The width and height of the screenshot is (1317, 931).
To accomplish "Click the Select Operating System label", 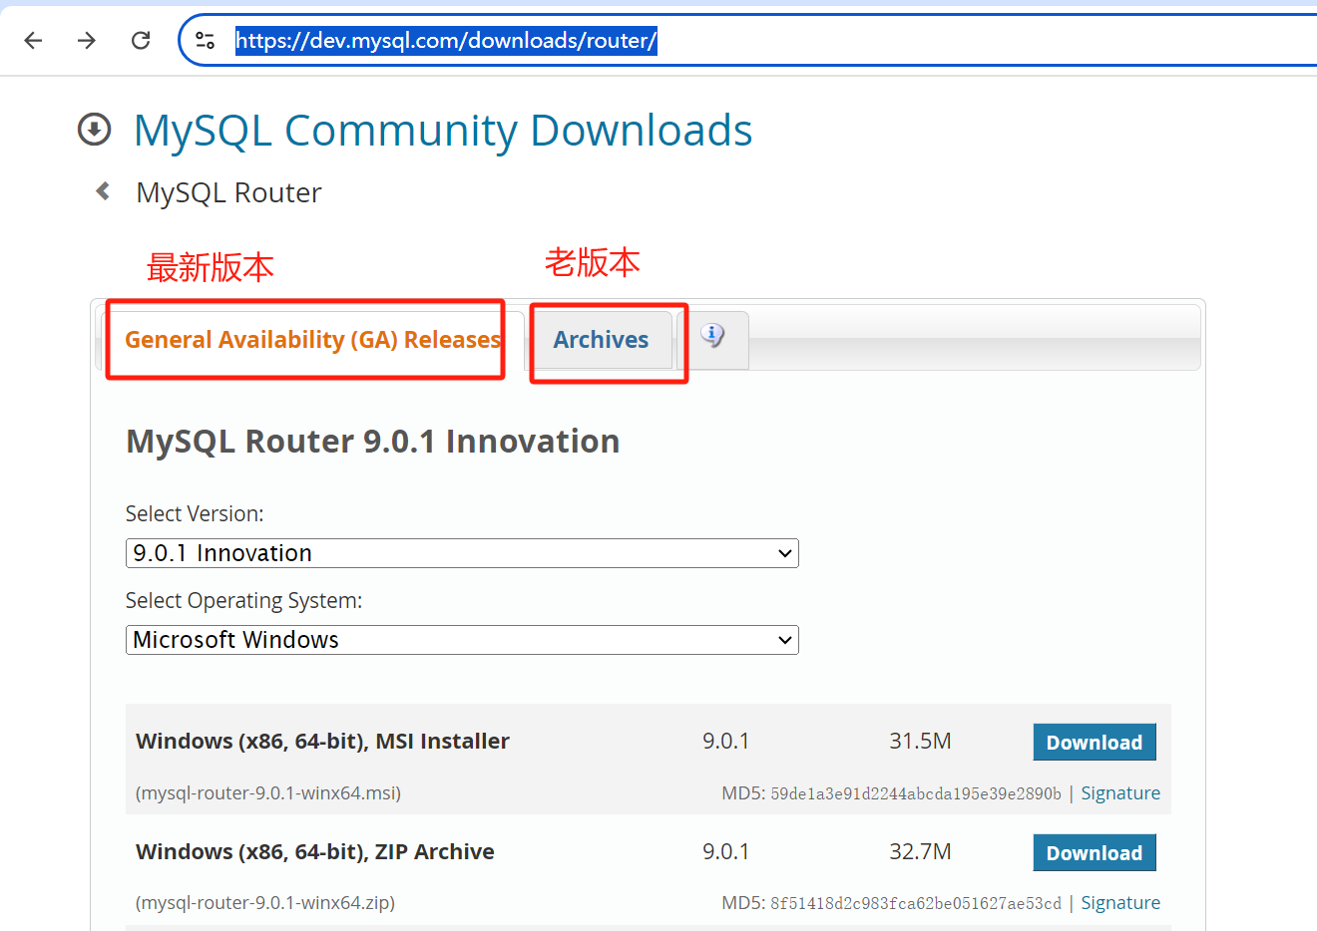I will [243, 601].
